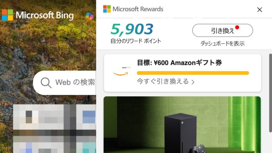The image size is (272, 153).
Task: Expand the chevron next to 今すぐ引き換える
Action: click(193, 82)
